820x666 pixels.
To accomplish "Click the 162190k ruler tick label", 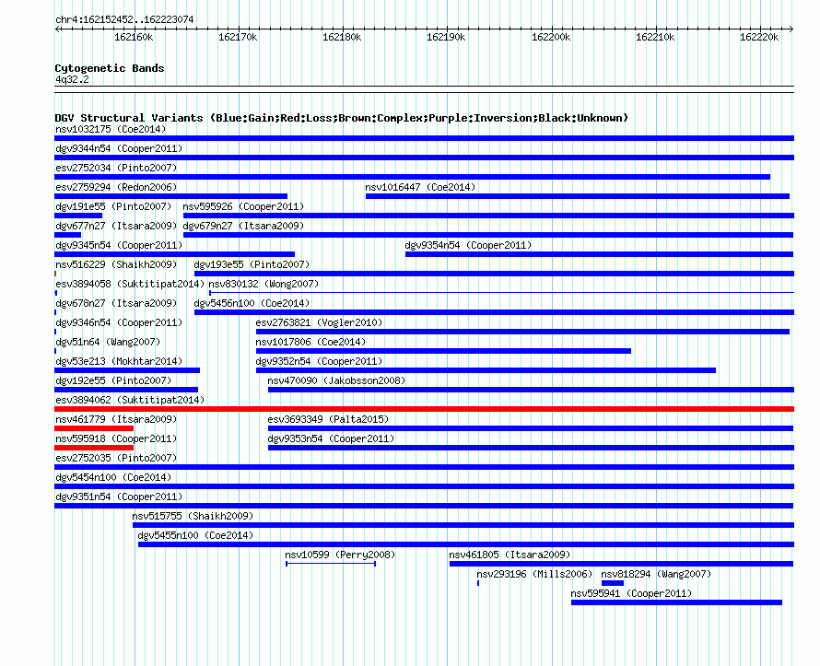I will [446, 37].
